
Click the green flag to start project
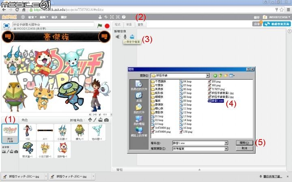[100, 25]
